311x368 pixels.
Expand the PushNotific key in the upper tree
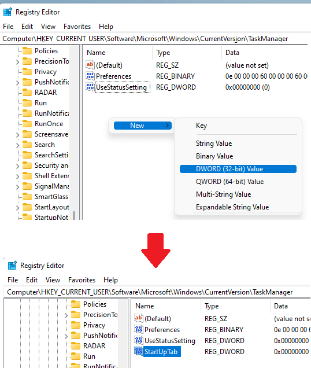tap(17, 83)
